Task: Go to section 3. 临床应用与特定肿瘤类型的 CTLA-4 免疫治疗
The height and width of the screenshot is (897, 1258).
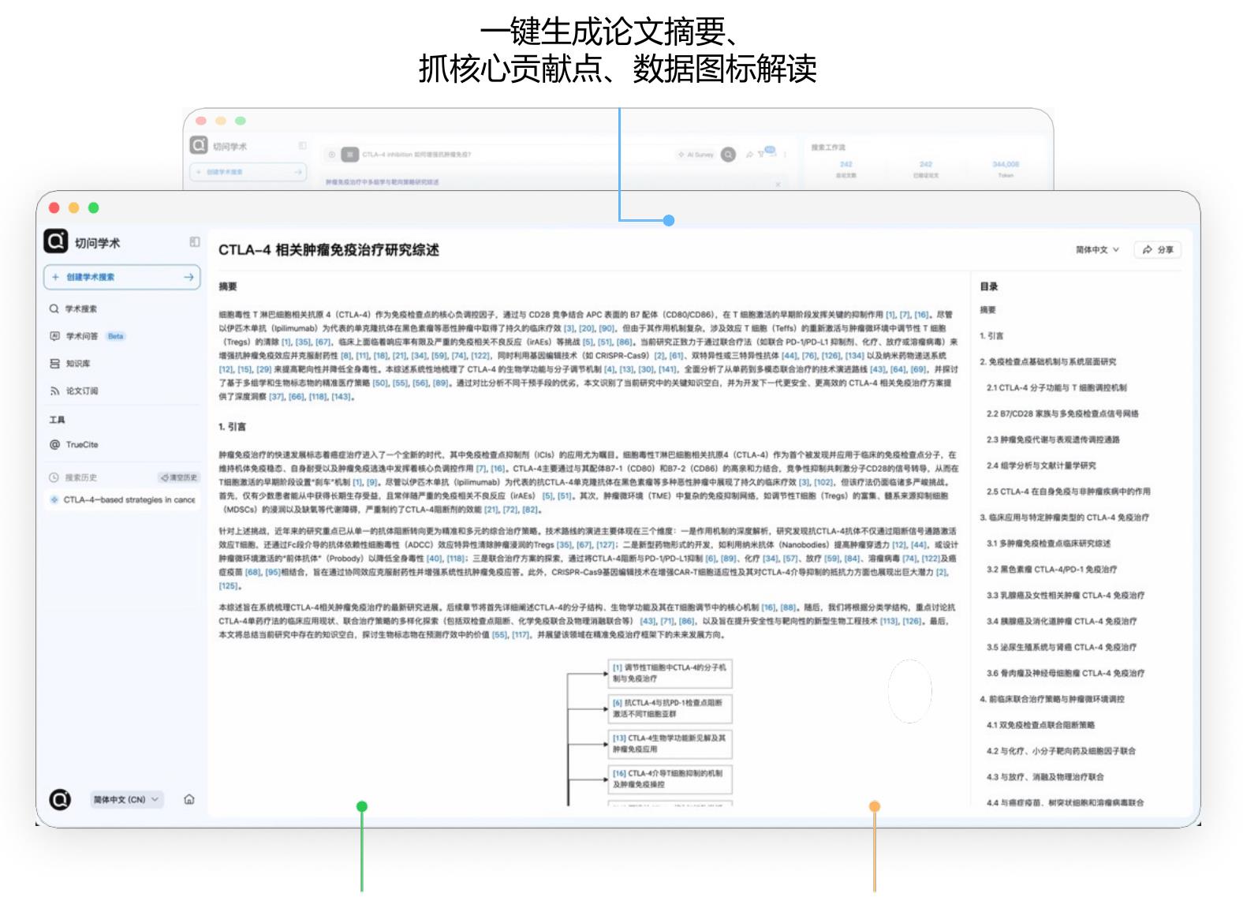Action: click(x=1064, y=518)
